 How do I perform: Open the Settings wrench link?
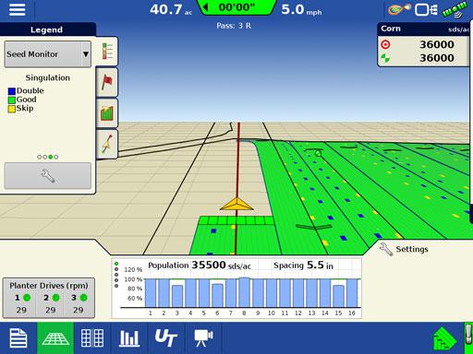pyautogui.click(x=404, y=249)
